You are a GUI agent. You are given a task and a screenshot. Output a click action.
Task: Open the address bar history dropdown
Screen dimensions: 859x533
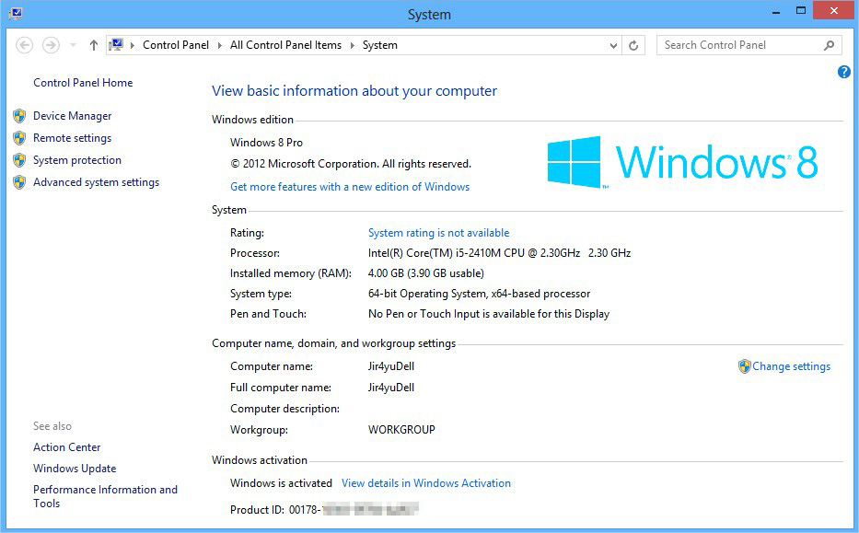[613, 45]
